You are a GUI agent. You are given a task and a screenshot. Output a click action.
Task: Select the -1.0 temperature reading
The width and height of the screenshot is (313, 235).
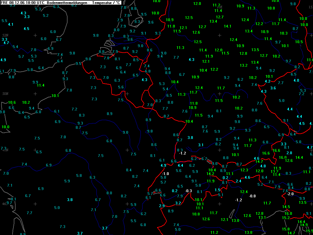tap(165, 173)
